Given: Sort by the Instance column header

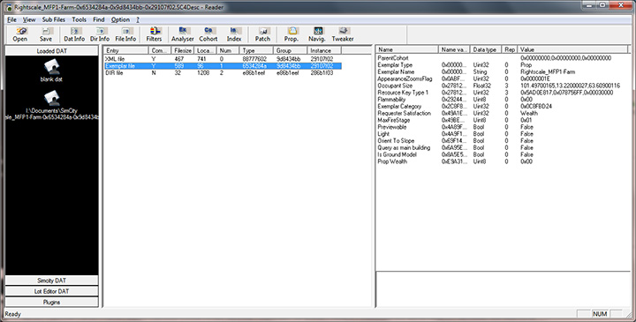Looking at the screenshot, I should (324, 50).
